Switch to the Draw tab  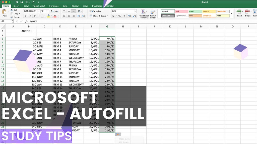click(x=26, y=6)
